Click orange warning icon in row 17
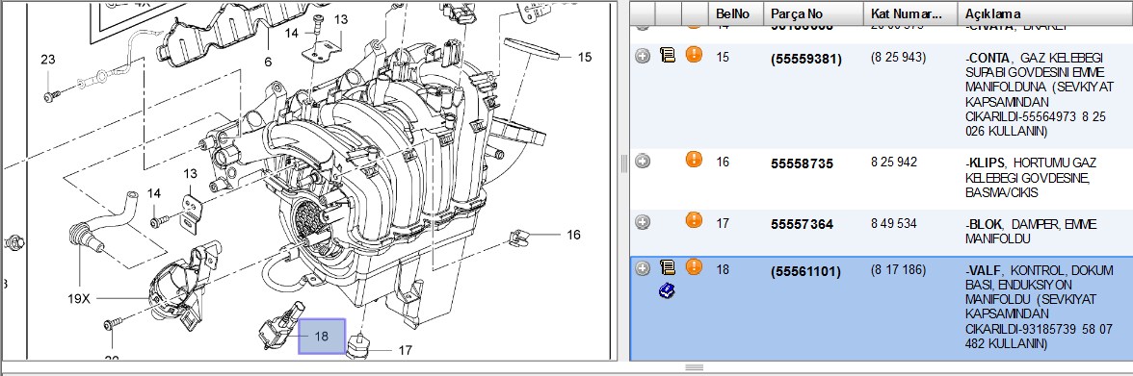The height and width of the screenshot is (376, 1133). pos(694,220)
